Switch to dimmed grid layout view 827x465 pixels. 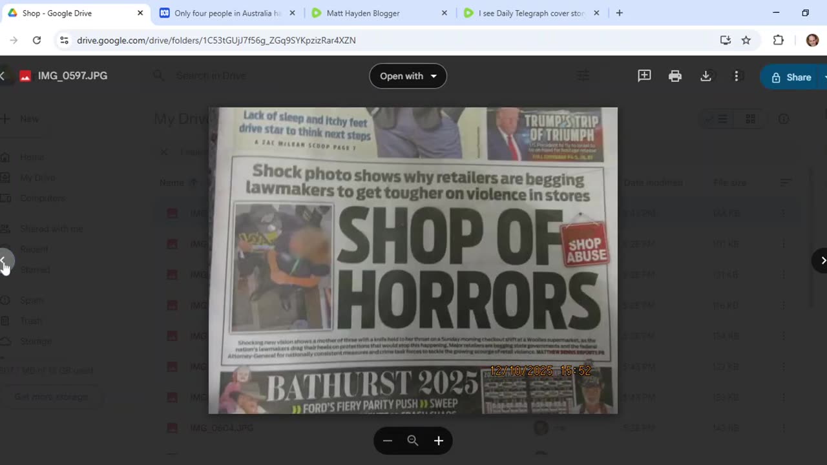point(750,119)
